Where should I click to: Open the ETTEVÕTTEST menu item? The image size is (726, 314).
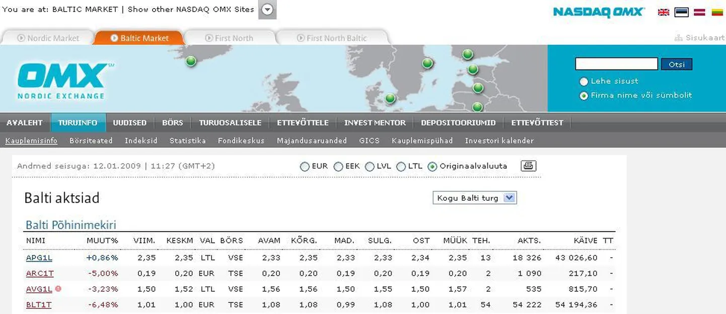click(537, 123)
